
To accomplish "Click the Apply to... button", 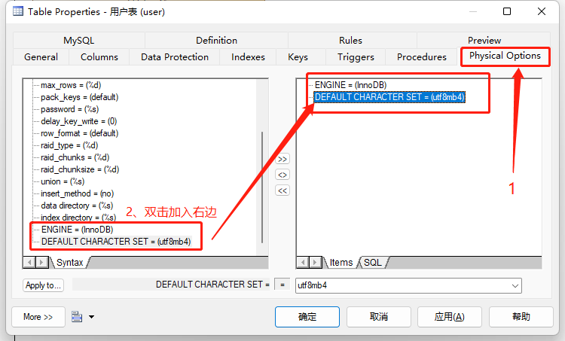I will tap(43, 285).
